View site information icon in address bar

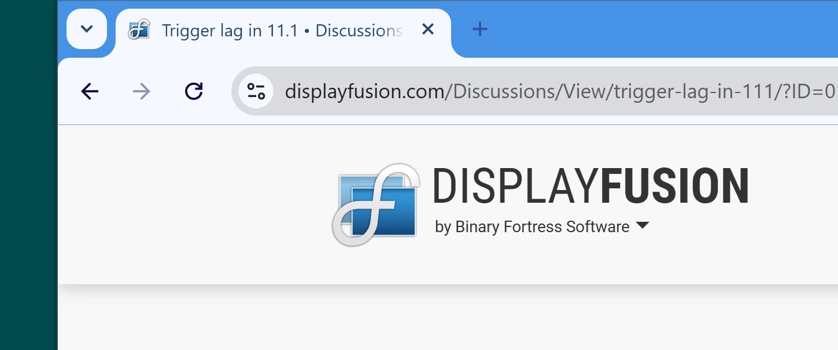tap(256, 91)
